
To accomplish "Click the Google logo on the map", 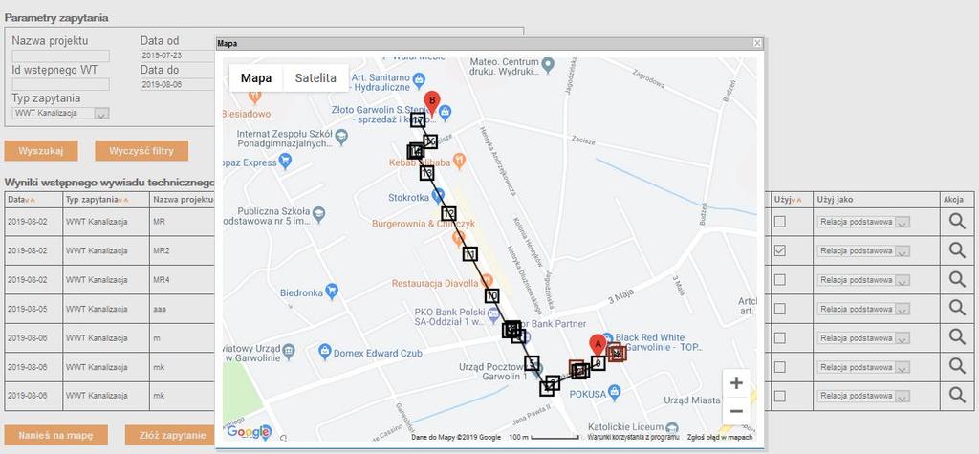I will (x=249, y=431).
